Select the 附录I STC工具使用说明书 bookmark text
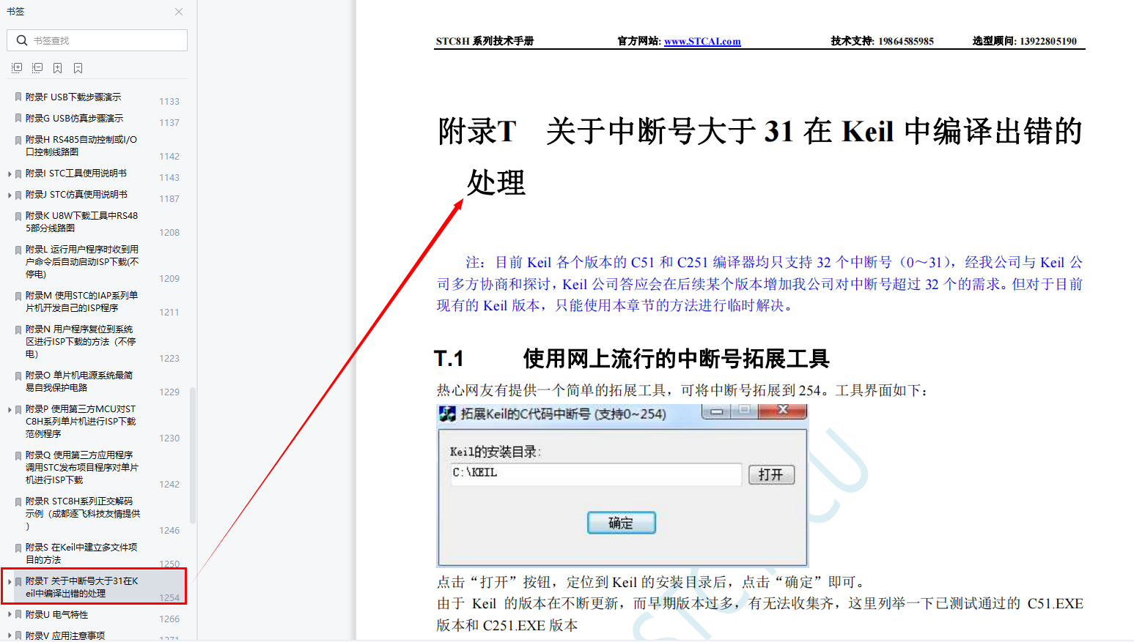The image size is (1134, 642). point(76,173)
